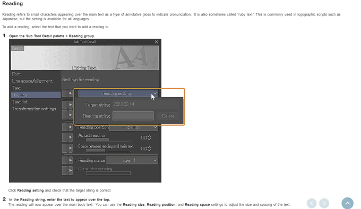
Task: Toggle the square box on Space between reading row
Action: [65, 148]
